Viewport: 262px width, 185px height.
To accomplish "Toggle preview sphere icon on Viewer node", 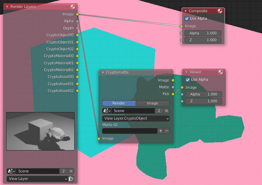I will pos(221,72).
